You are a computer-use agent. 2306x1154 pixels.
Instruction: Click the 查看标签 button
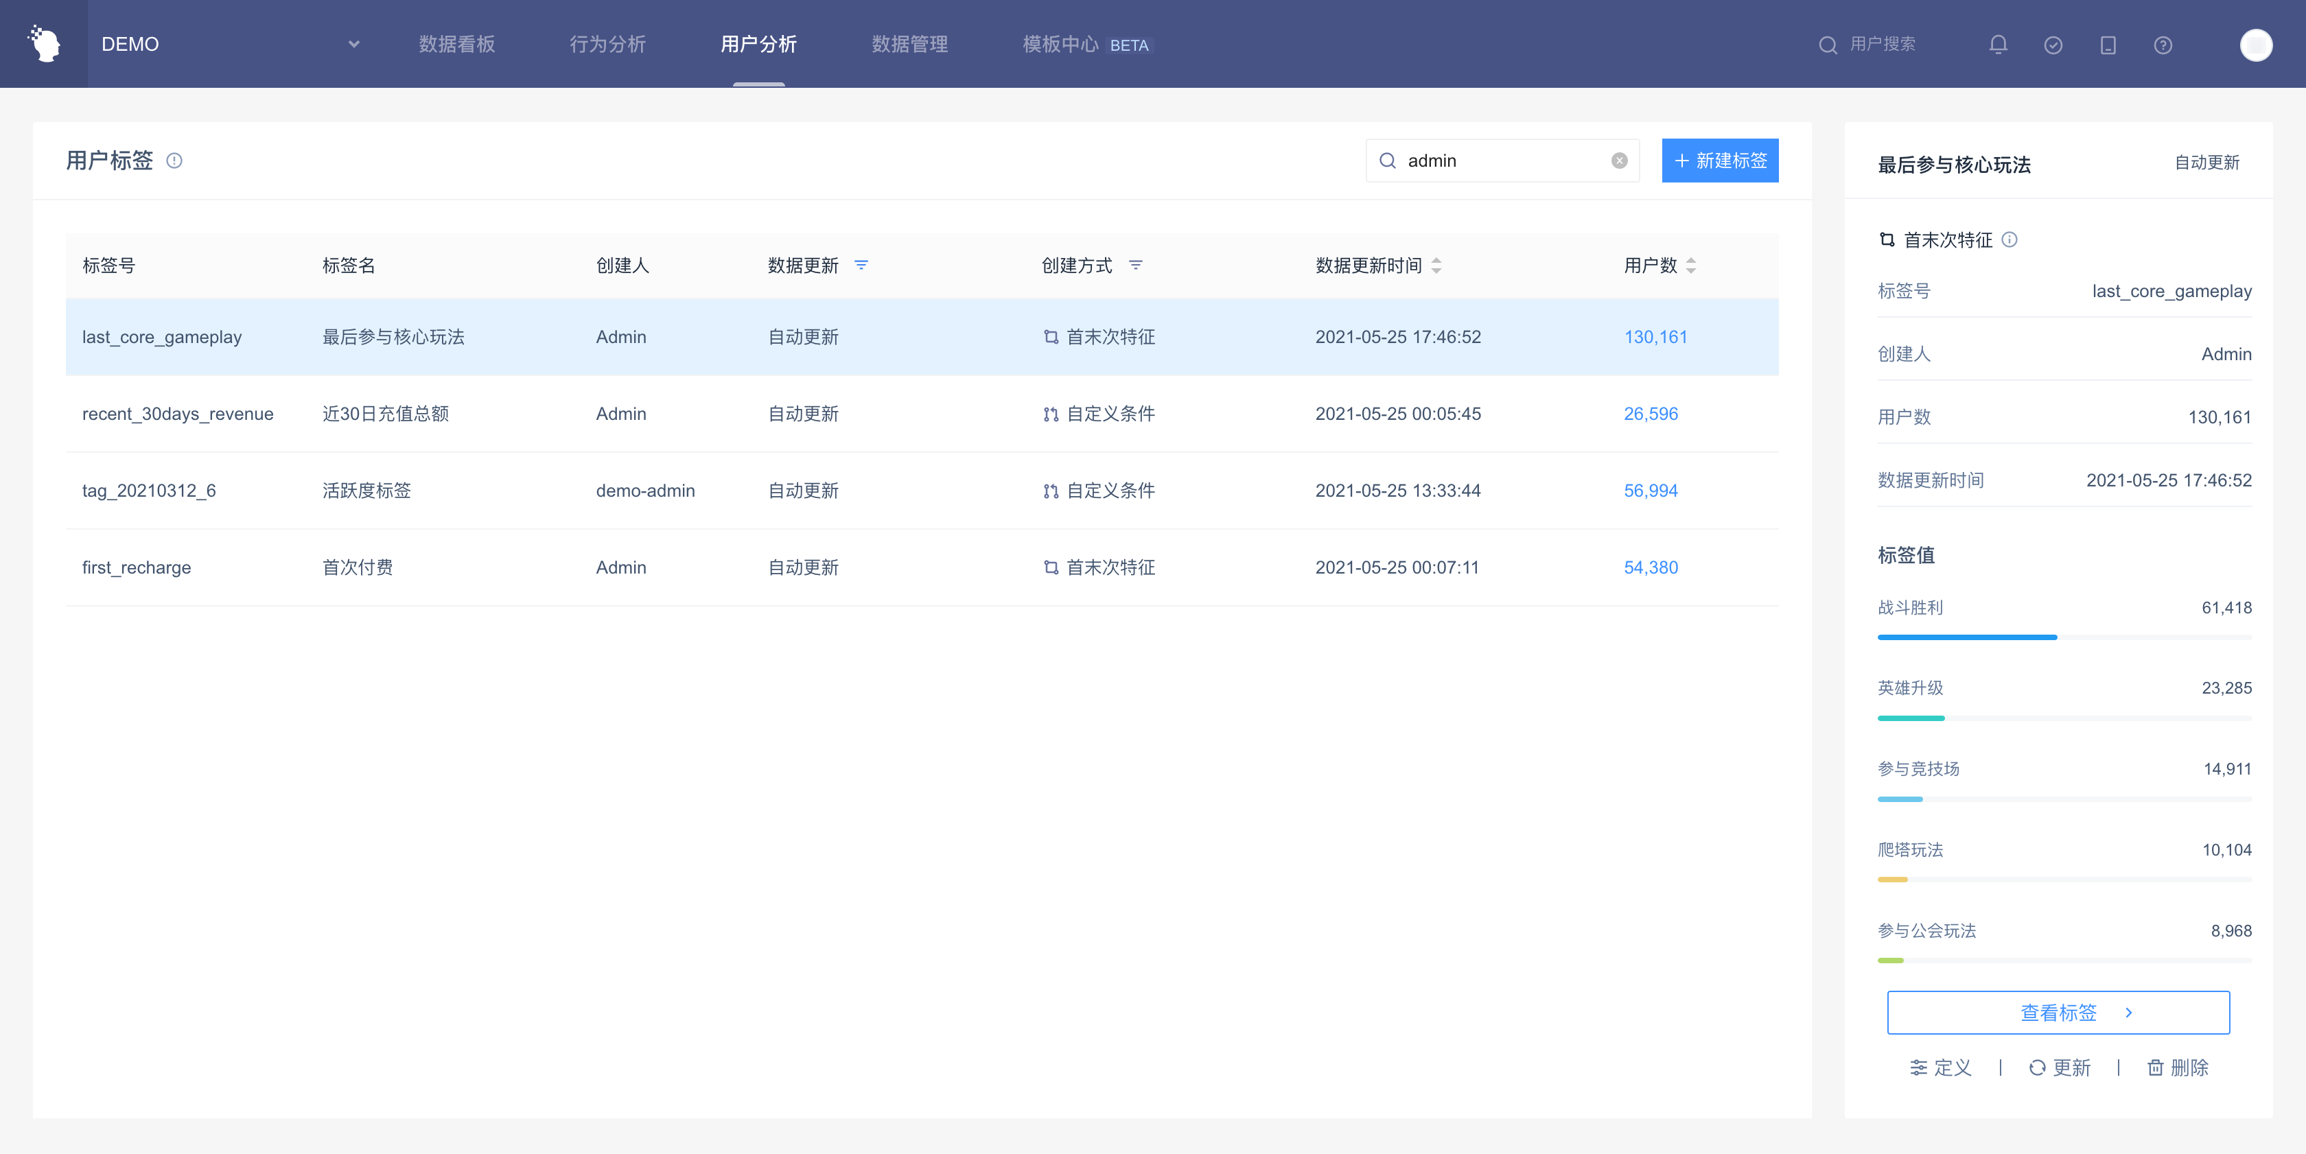point(2058,1013)
